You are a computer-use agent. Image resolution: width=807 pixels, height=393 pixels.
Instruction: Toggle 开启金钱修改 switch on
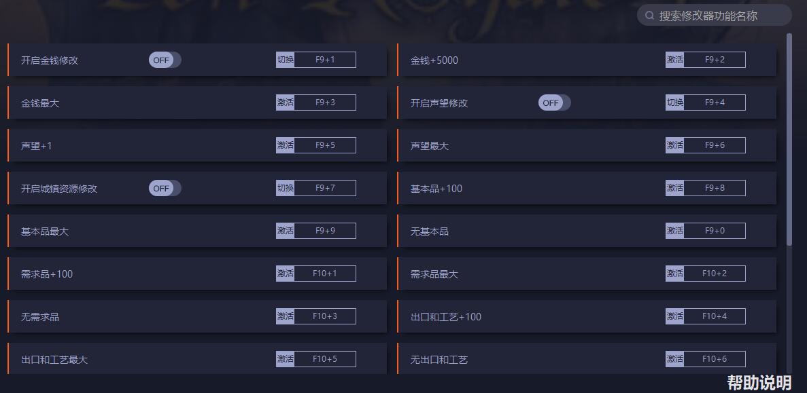(x=165, y=60)
